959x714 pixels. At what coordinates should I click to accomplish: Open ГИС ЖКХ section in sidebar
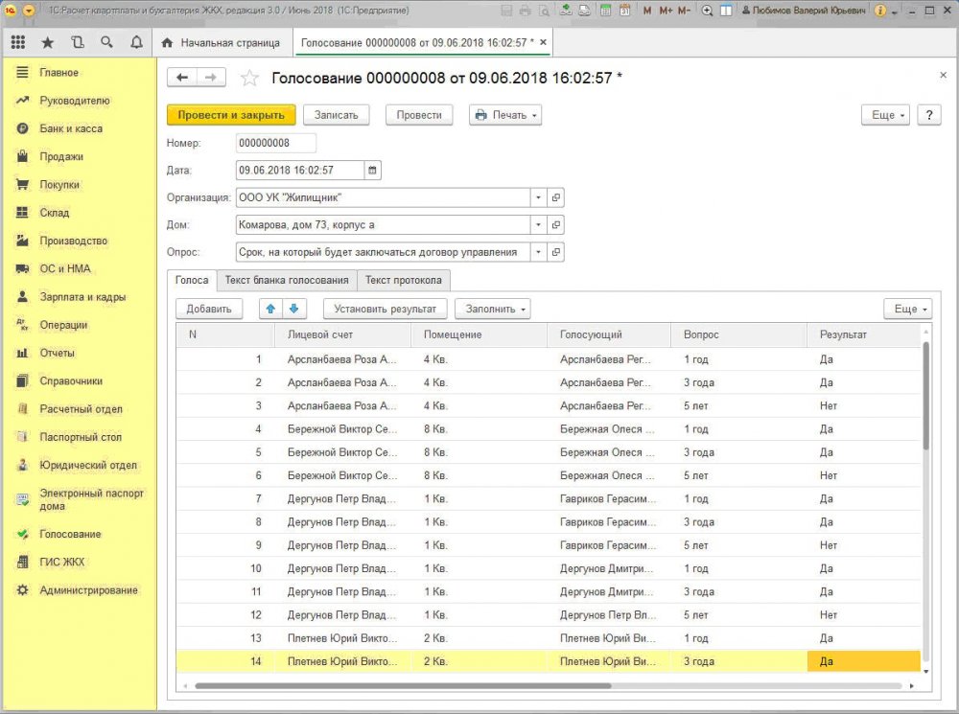coord(61,562)
